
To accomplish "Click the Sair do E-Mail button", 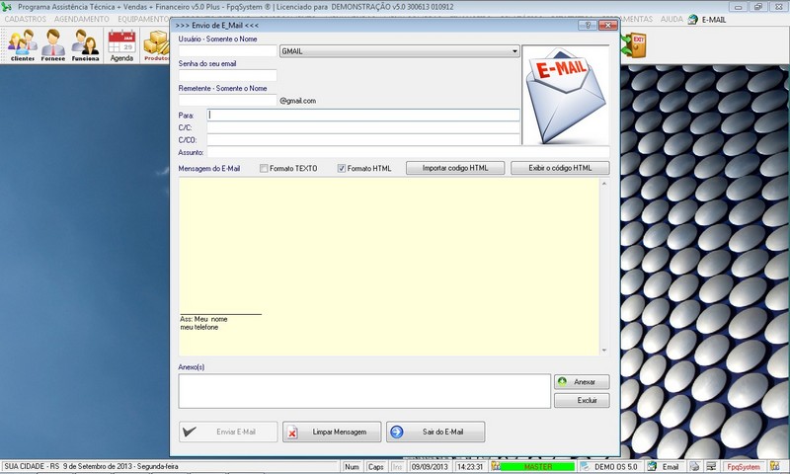I will click(x=435, y=432).
